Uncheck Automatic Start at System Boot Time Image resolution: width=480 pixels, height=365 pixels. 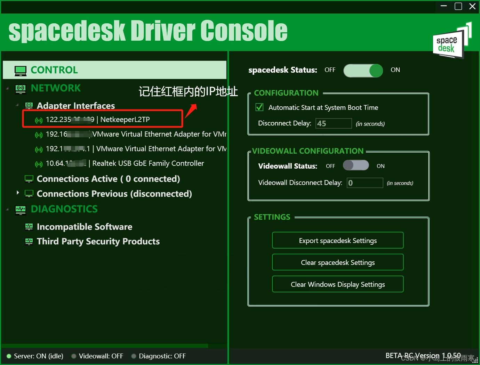click(x=259, y=107)
